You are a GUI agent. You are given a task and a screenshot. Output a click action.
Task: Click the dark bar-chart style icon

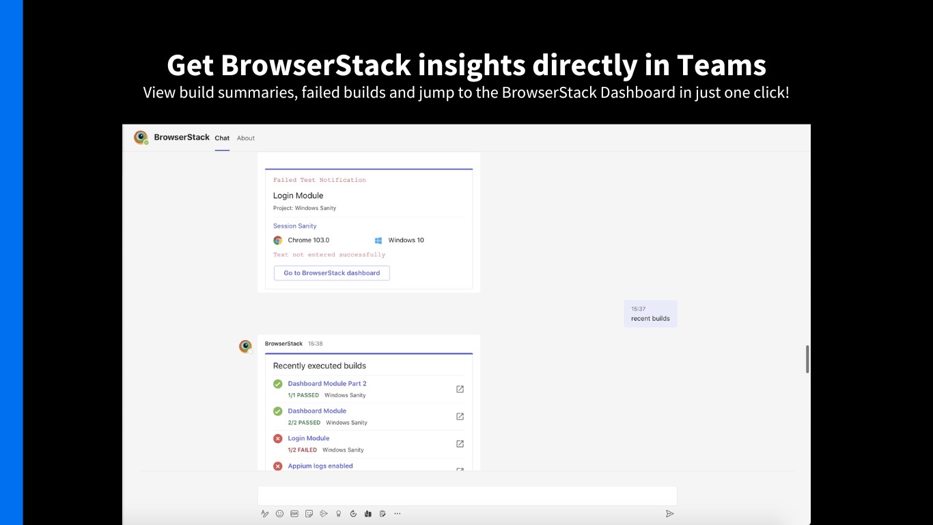coord(368,513)
